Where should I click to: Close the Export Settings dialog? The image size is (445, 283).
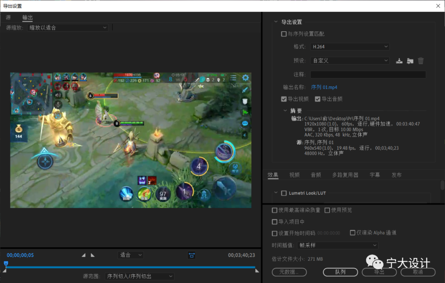(x=438, y=6)
